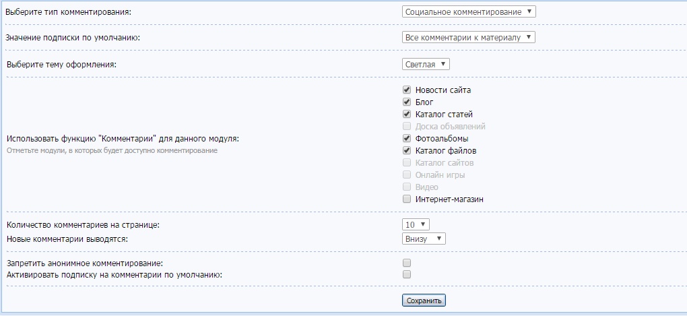Enable default comment subscription checkbox

pos(407,275)
